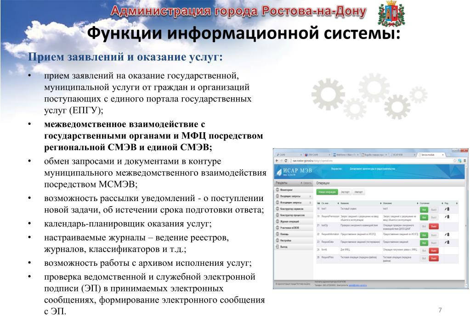Sort table by the Сл. имя column arrow

click(338, 203)
